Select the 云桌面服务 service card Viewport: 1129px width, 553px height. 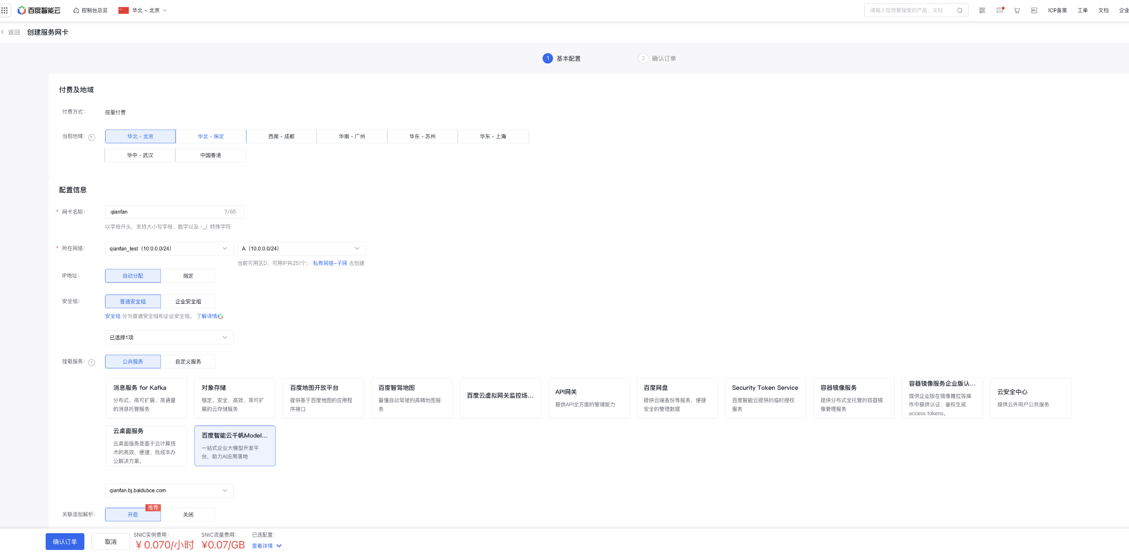[x=146, y=446]
